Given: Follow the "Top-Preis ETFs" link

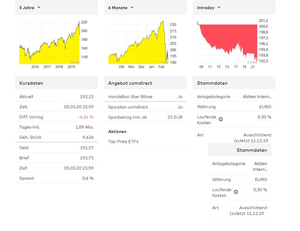Looking at the screenshot, I should (x=123, y=141).
